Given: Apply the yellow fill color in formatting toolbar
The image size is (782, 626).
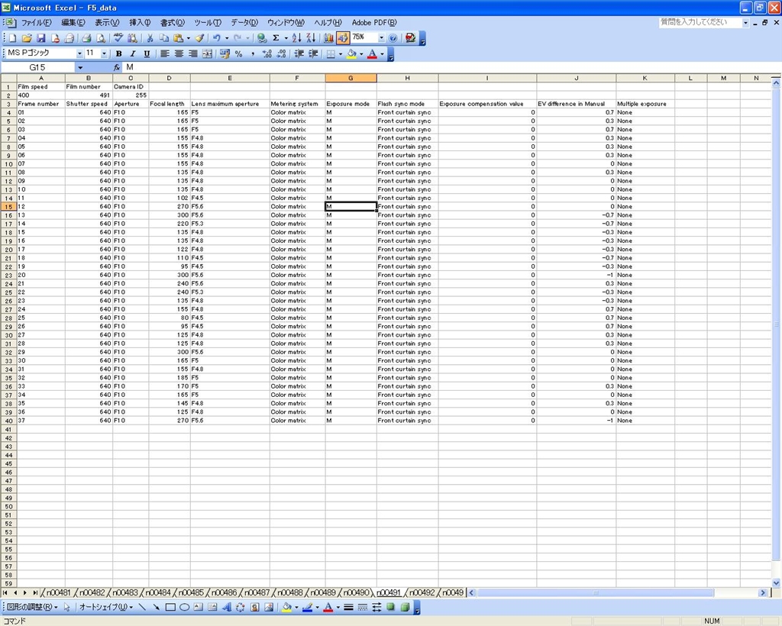Looking at the screenshot, I should click(x=351, y=54).
